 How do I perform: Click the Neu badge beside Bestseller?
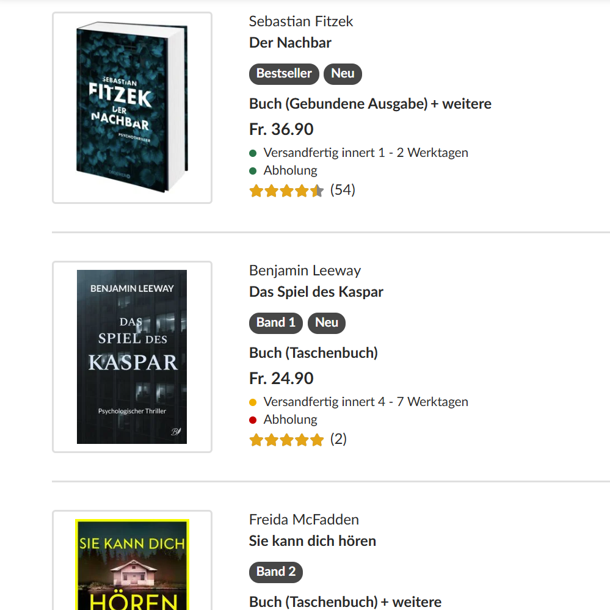[x=343, y=74]
